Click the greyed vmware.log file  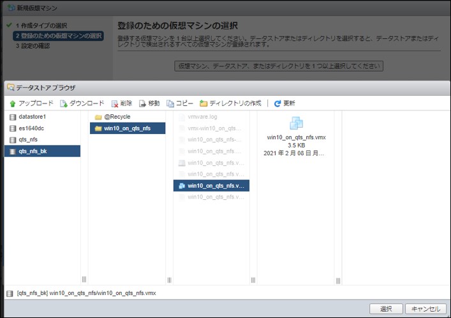click(x=202, y=117)
